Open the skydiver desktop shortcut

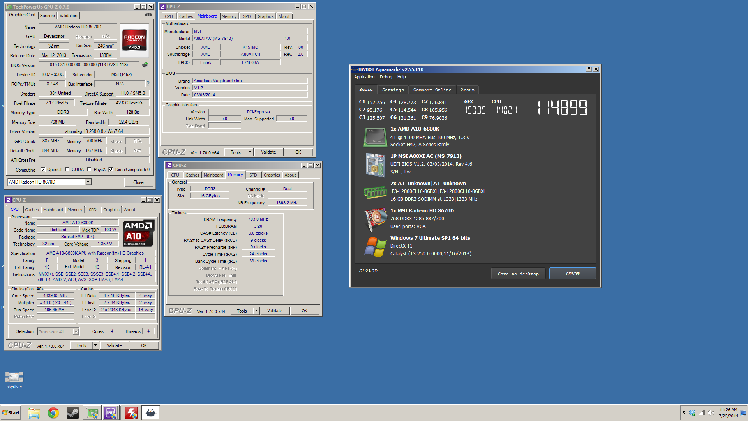(x=14, y=380)
